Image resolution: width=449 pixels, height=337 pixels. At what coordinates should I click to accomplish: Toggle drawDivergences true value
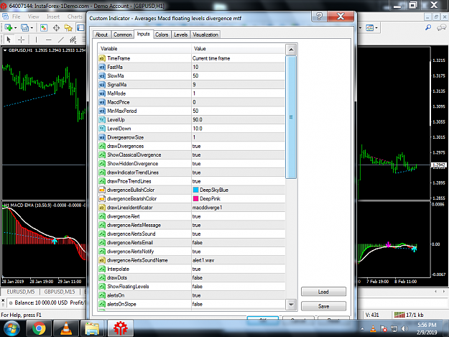238,146
